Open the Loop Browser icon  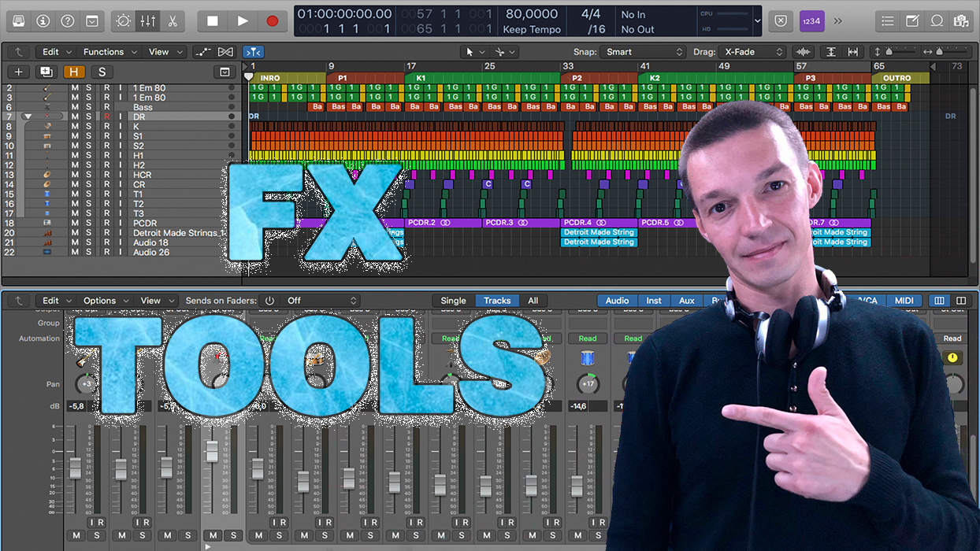pos(937,21)
